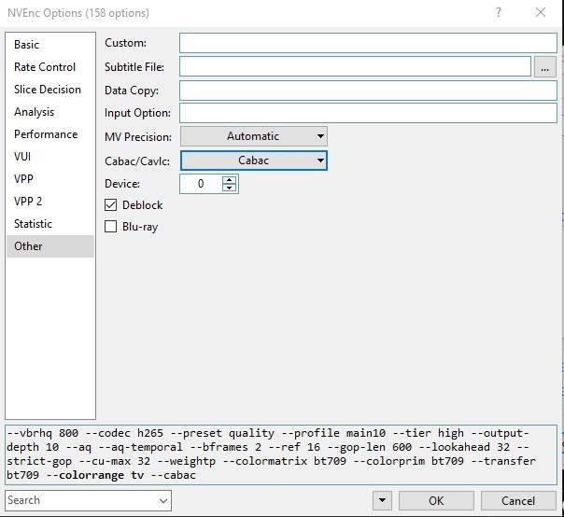Focus the Input Option field
564x517 pixels.
click(x=368, y=113)
